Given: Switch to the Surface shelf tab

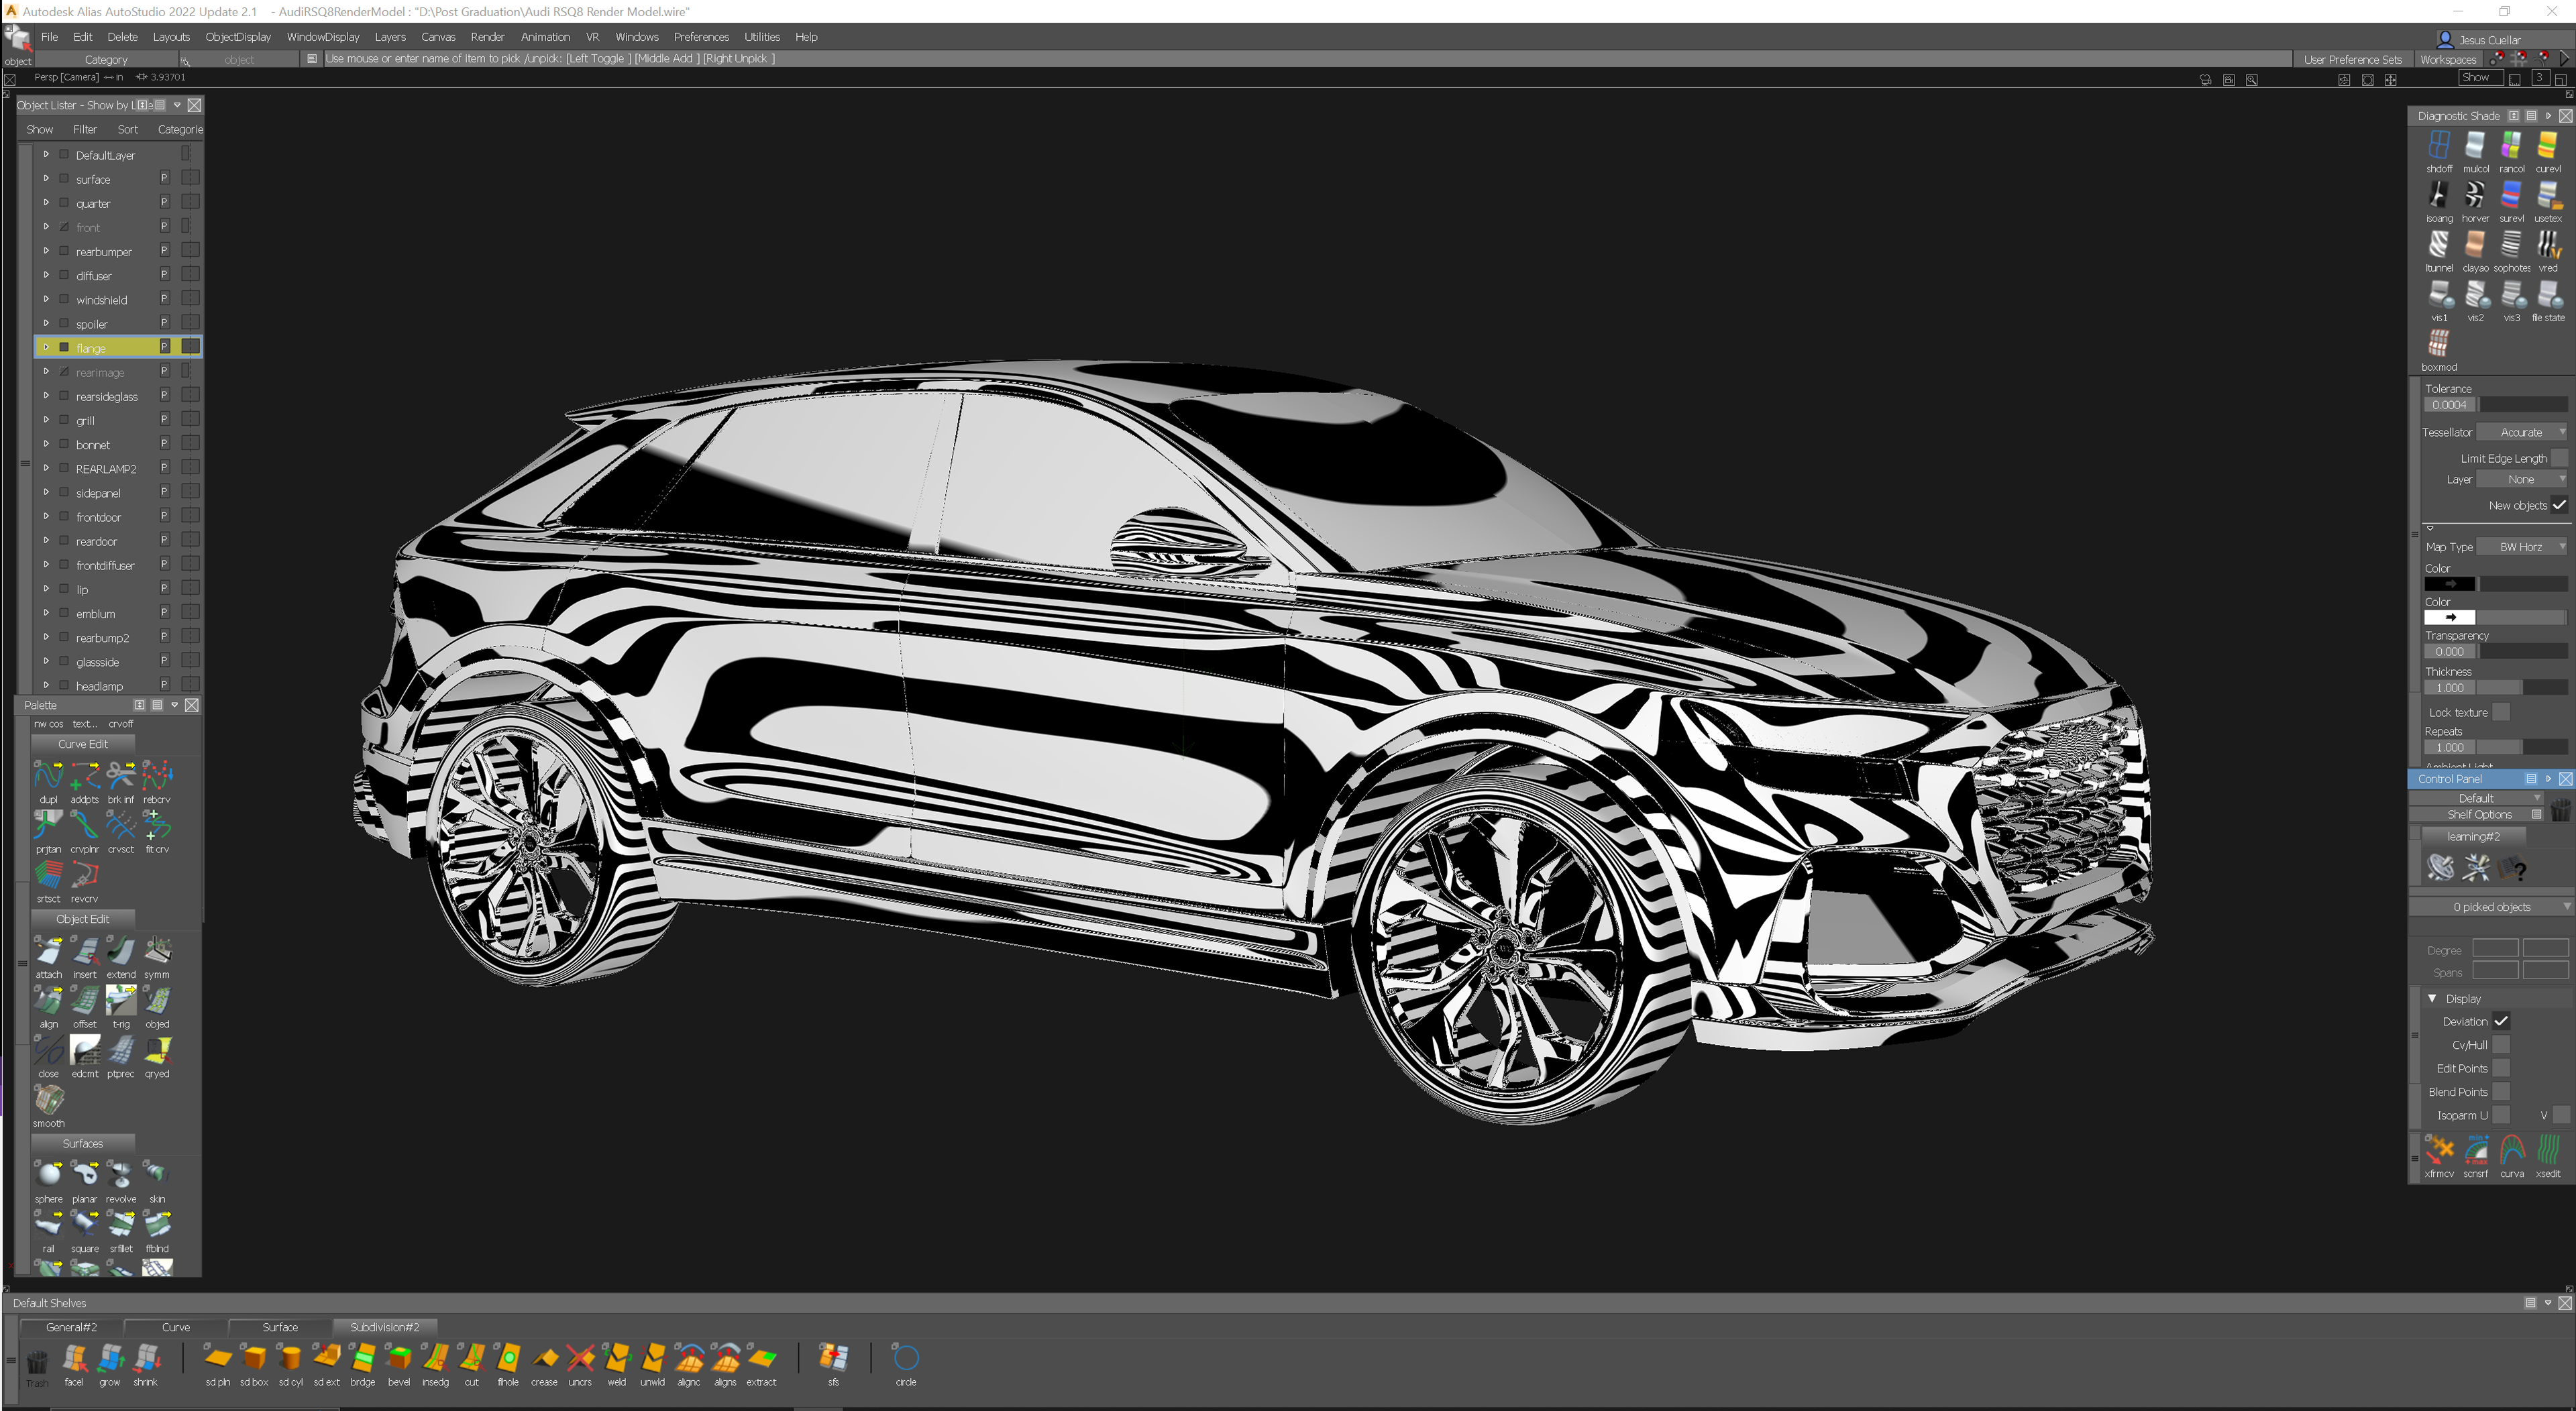Looking at the screenshot, I should tap(280, 1327).
